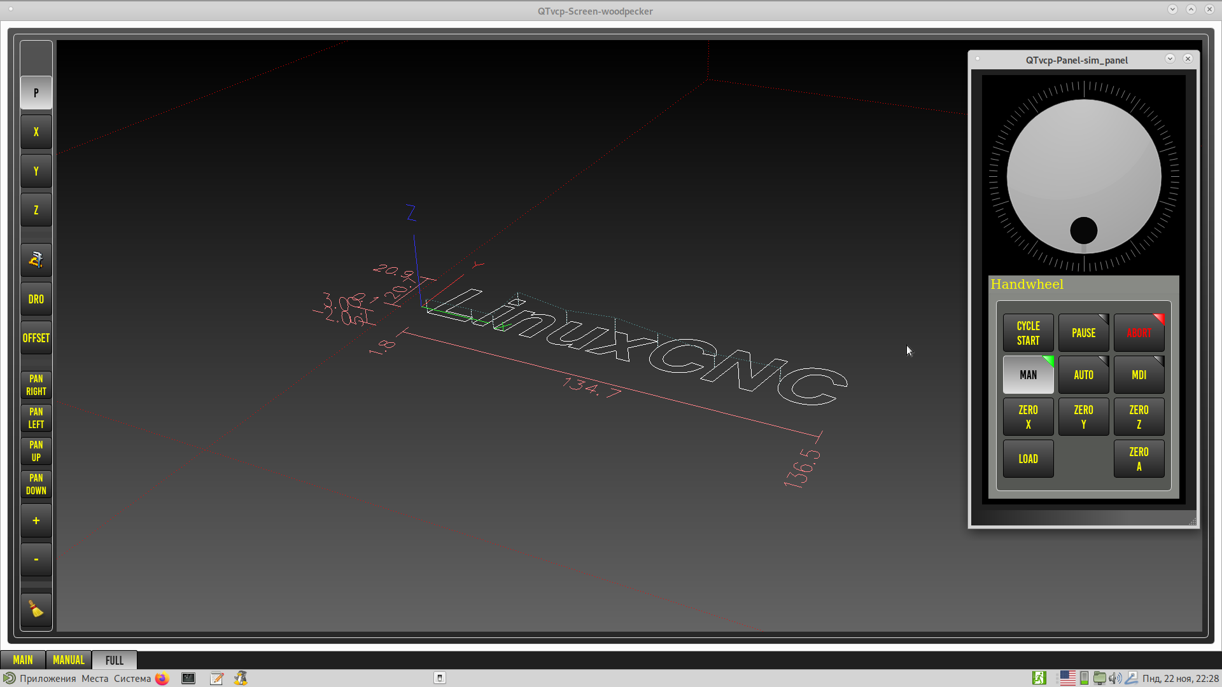Viewport: 1222px width, 687px height.
Task: Select AUTO mode in sim panel
Action: pos(1084,375)
